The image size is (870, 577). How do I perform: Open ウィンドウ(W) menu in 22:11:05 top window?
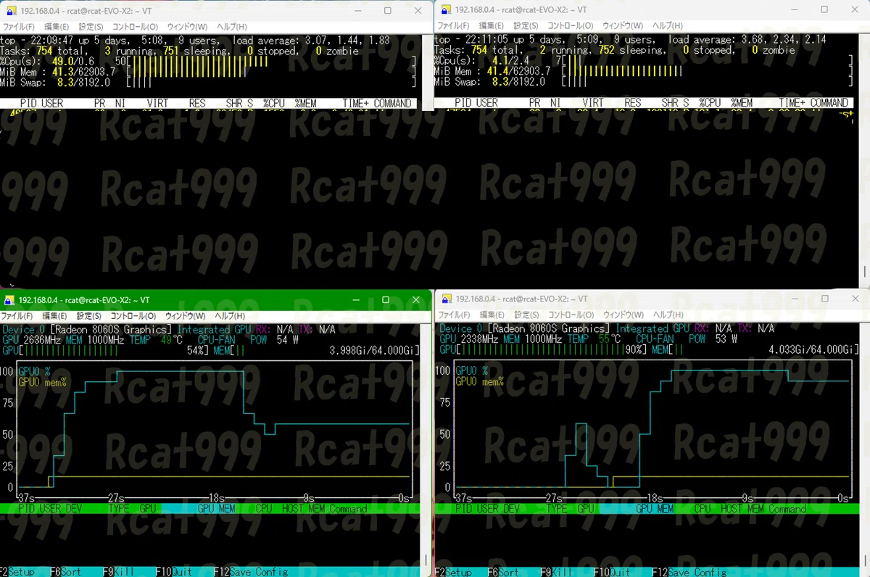pos(623,27)
